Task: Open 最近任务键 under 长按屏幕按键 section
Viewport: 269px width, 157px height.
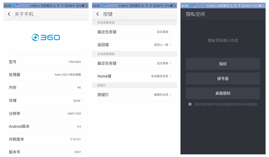Action: (x=134, y=63)
